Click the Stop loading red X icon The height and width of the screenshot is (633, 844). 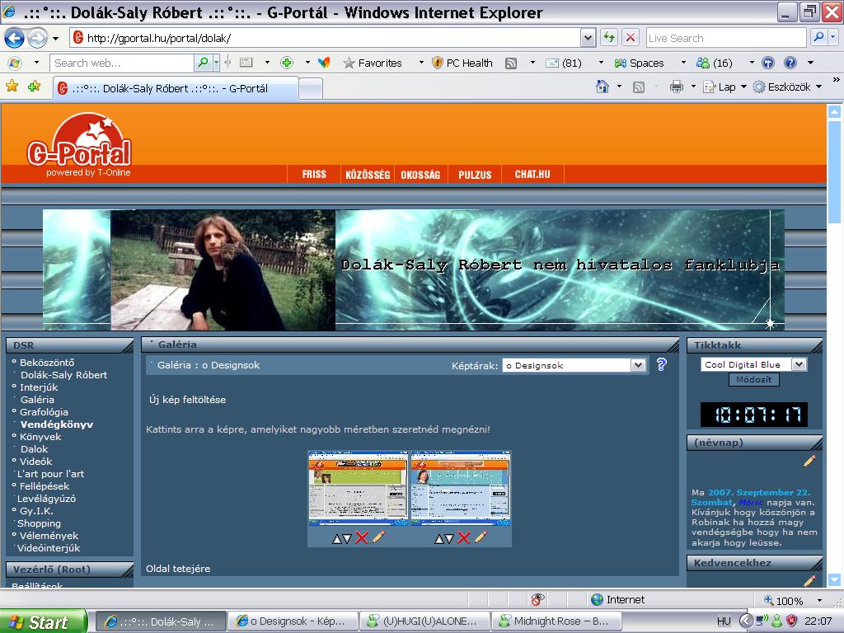[x=630, y=38]
